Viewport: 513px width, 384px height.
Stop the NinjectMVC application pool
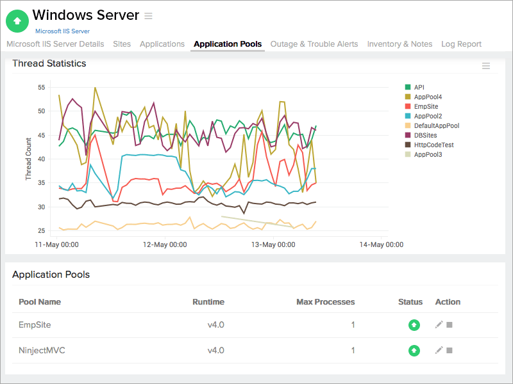point(450,351)
